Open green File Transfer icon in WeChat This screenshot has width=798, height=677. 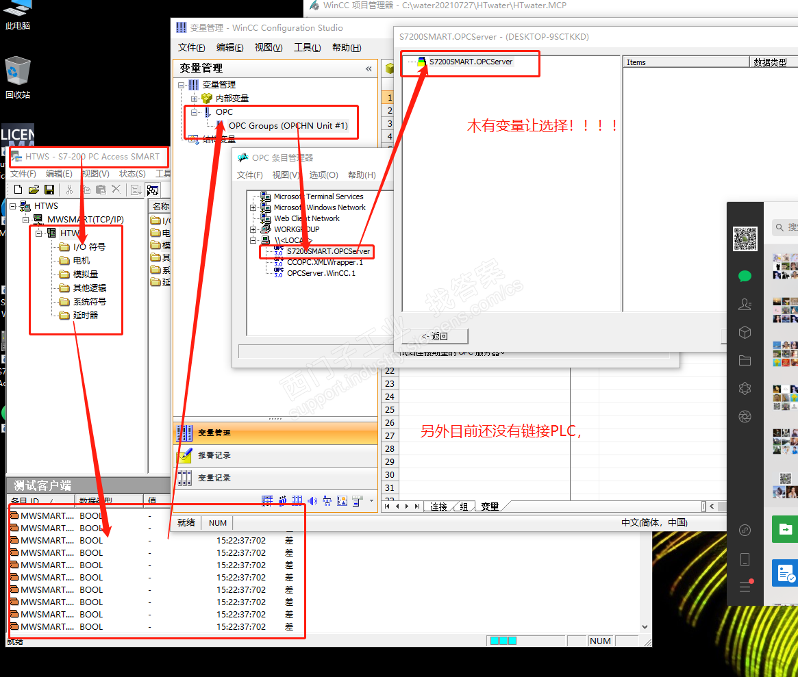[x=785, y=529]
